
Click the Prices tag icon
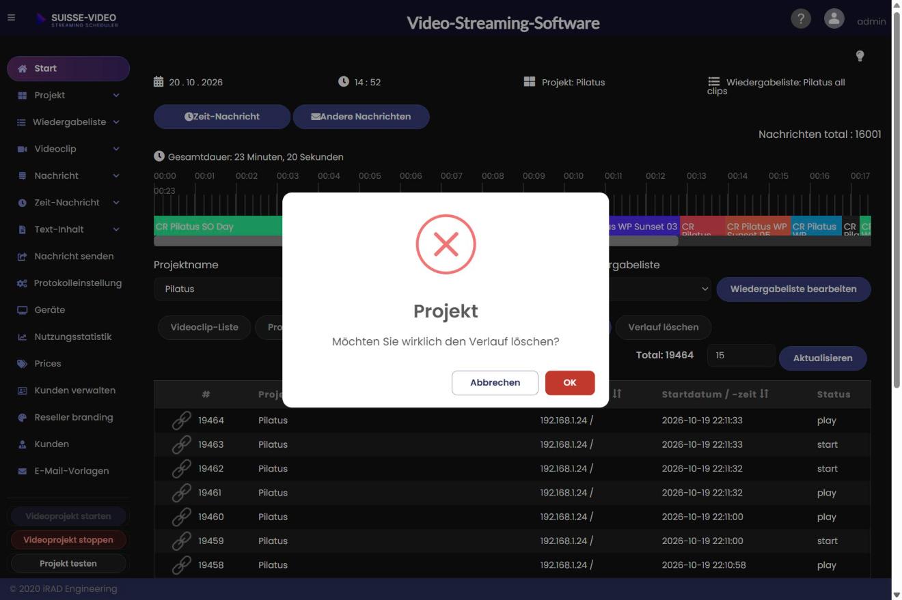(22, 364)
